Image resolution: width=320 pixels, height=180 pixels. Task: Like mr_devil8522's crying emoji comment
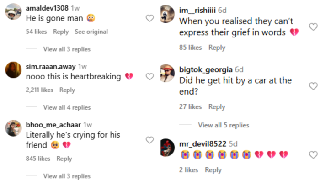click(x=313, y=155)
